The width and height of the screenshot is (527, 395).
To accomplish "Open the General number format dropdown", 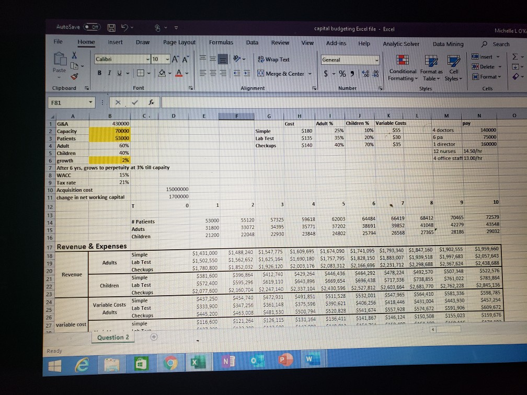I will click(x=377, y=60).
